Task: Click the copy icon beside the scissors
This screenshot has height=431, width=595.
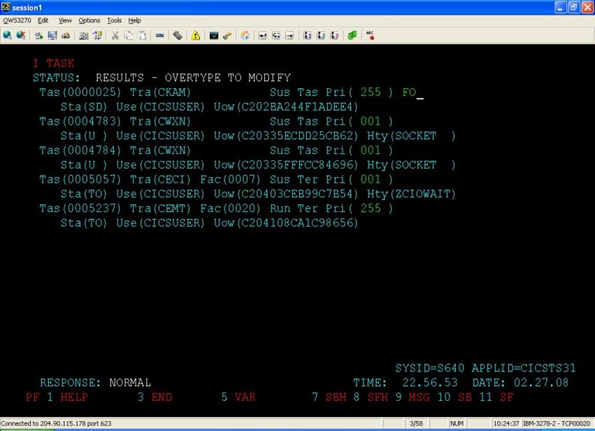Action: (x=129, y=36)
